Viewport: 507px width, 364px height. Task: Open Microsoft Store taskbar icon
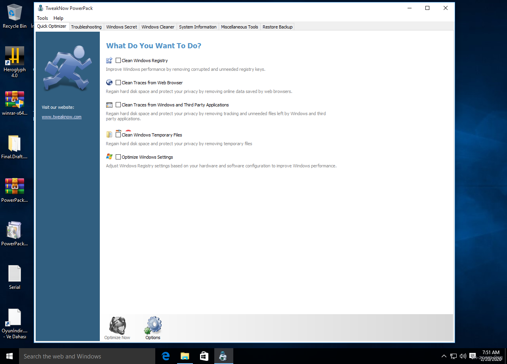coord(204,356)
